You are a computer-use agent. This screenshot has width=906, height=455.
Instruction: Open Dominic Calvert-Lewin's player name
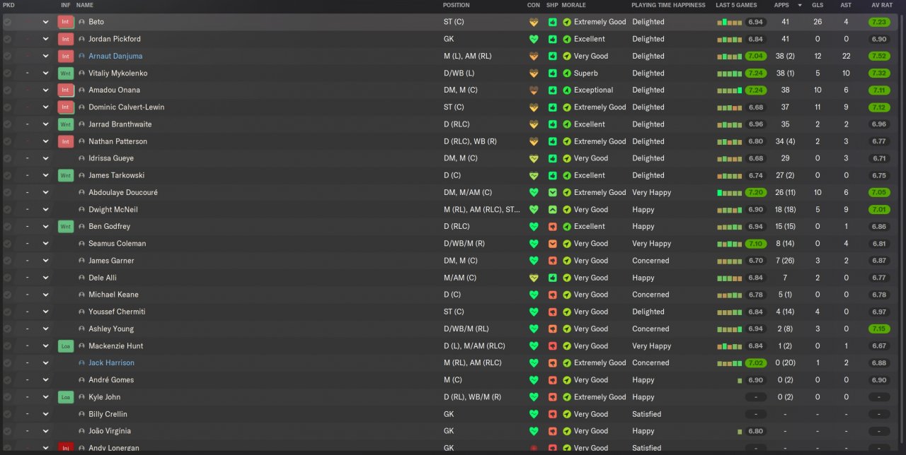126,107
